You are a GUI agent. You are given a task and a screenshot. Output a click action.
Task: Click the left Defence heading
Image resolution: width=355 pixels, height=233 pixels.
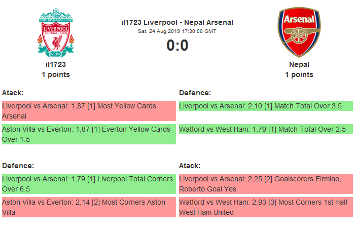coord(18,166)
